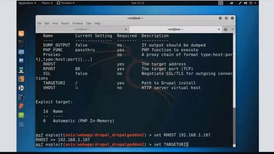Open the new terminal tab button

coord(226,30)
